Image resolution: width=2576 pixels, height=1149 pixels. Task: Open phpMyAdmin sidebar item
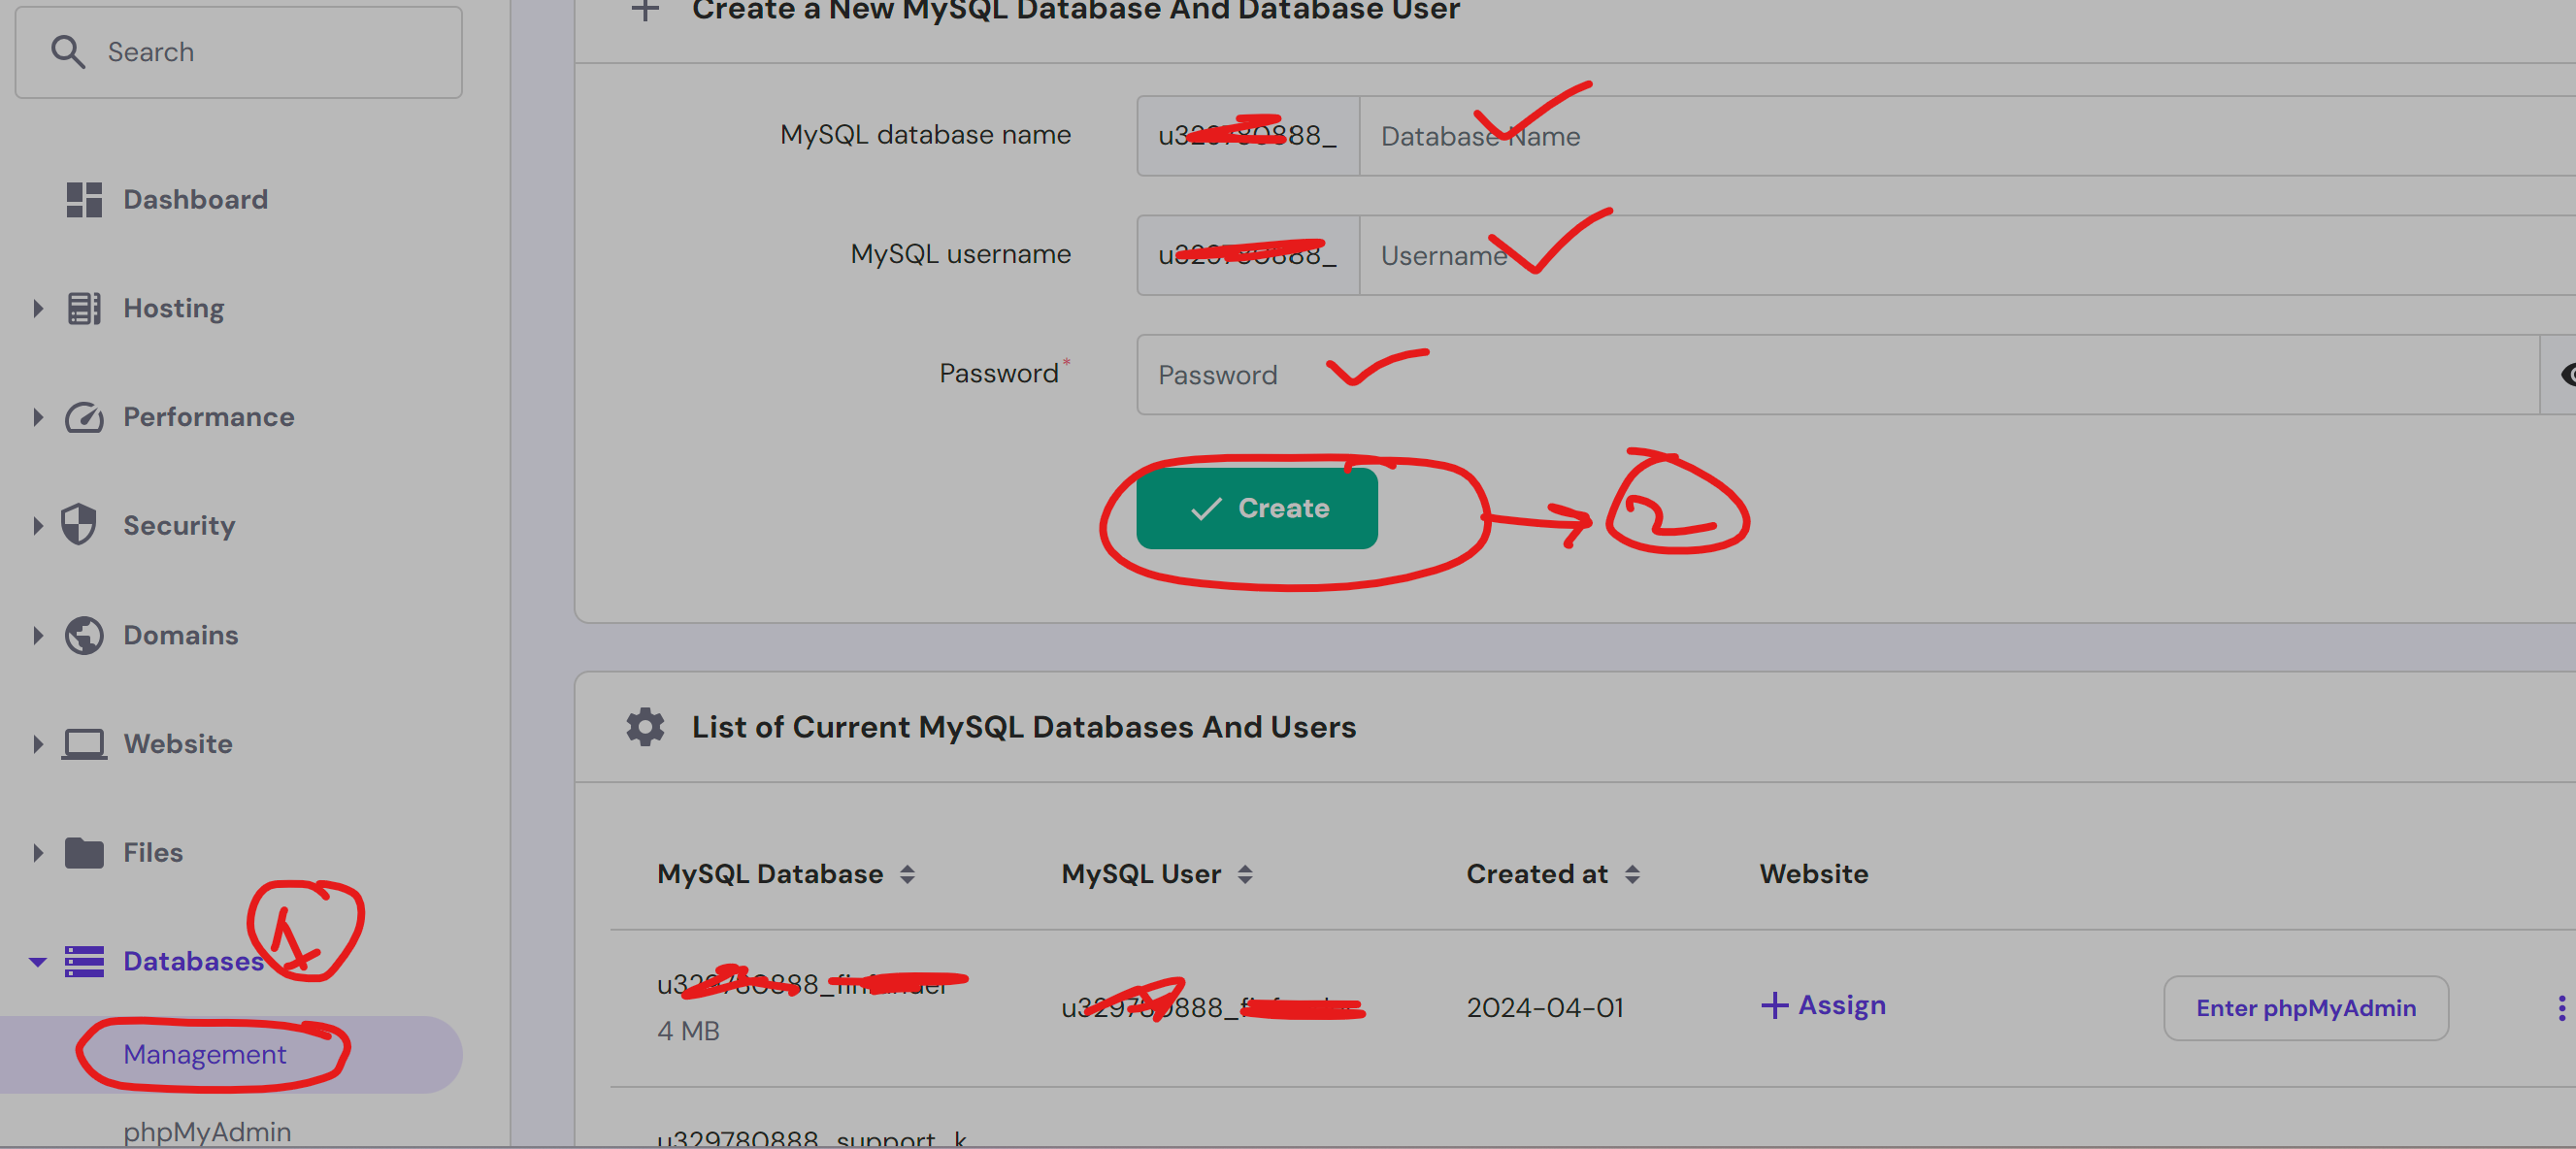point(207,1131)
